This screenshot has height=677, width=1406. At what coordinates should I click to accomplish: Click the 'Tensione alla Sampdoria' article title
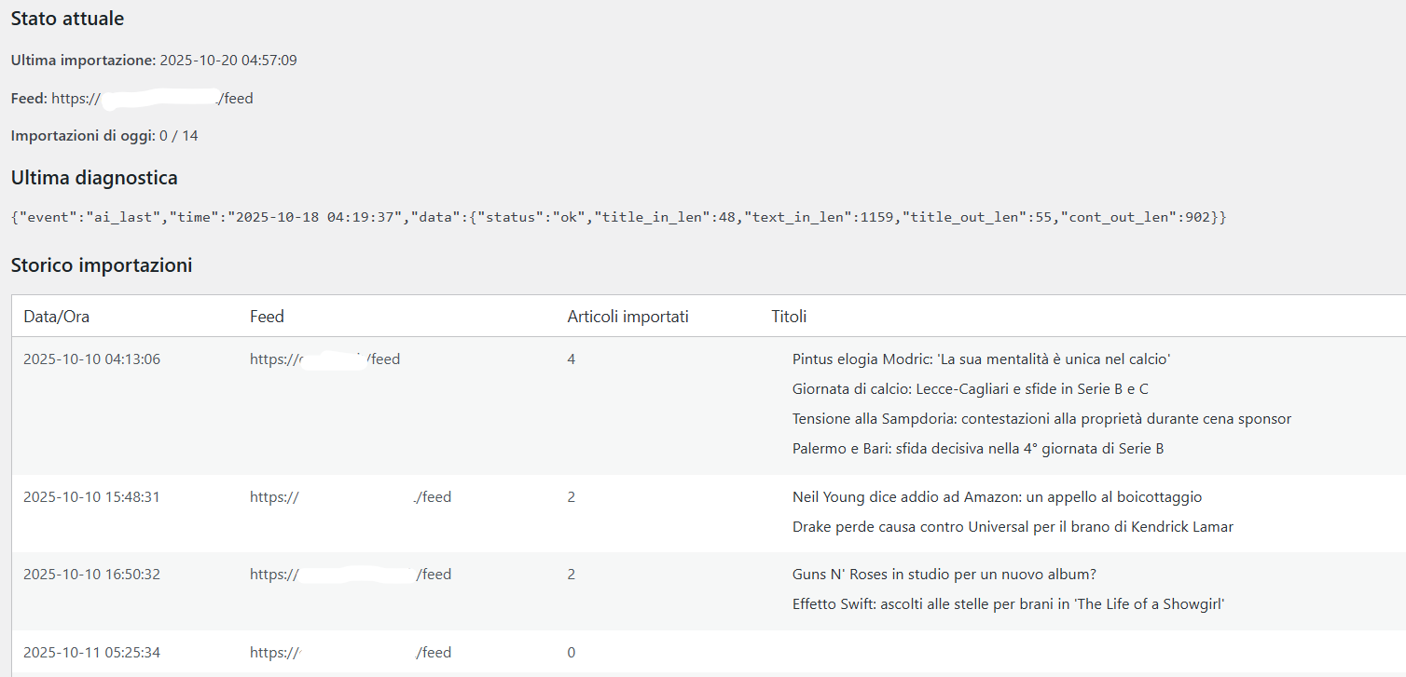pos(1041,419)
